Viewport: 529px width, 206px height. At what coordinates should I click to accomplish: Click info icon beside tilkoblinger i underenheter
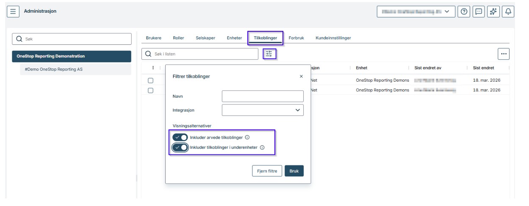pos(262,148)
